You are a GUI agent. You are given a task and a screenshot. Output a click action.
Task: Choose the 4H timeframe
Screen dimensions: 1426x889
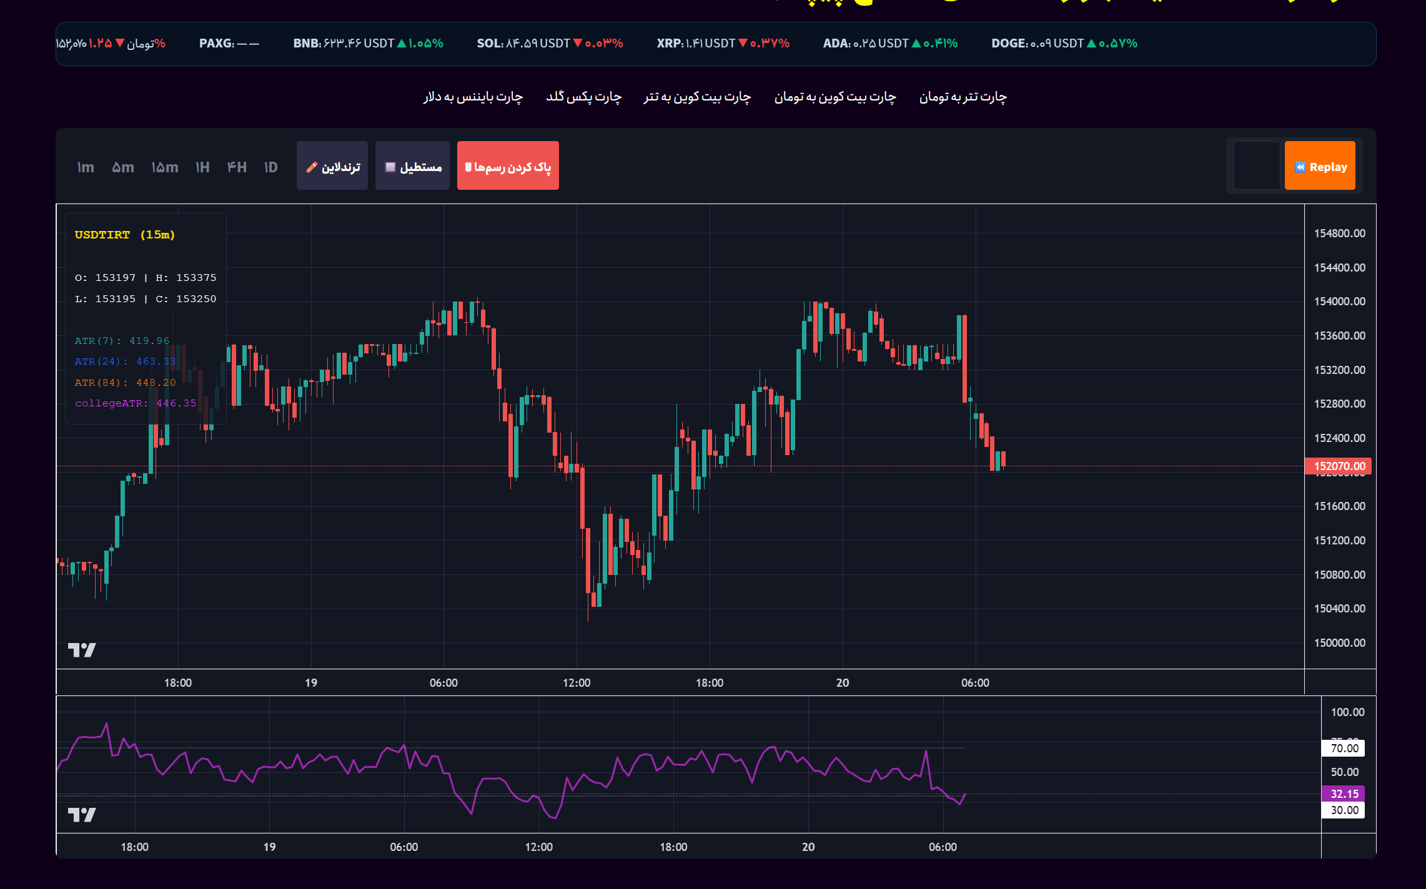pyautogui.click(x=237, y=167)
